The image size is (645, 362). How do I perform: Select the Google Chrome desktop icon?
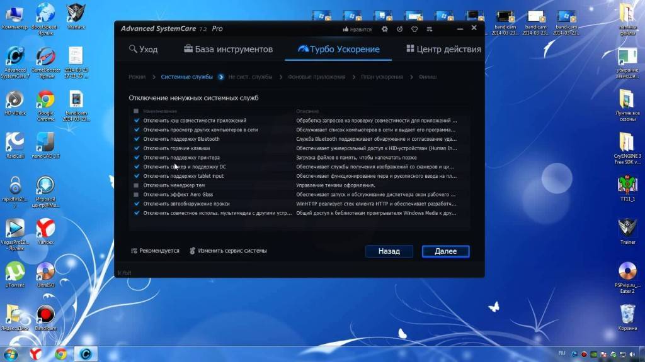click(x=45, y=106)
